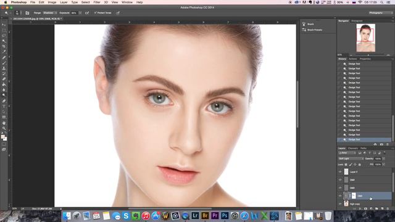The height and width of the screenshot is (222, 395).
Task: Hide Layer 8 using eye icon
Action: coord(340,172)
